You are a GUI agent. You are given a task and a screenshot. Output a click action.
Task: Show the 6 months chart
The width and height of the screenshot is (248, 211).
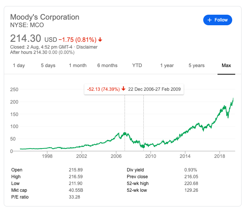(x=107, y=66)
